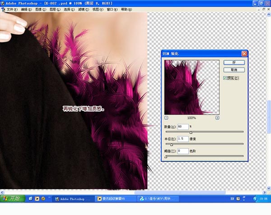The width and height of the screenshot is (271, 215).
Task: Open the 选择 (Select) menu
Action: [69, 9]
